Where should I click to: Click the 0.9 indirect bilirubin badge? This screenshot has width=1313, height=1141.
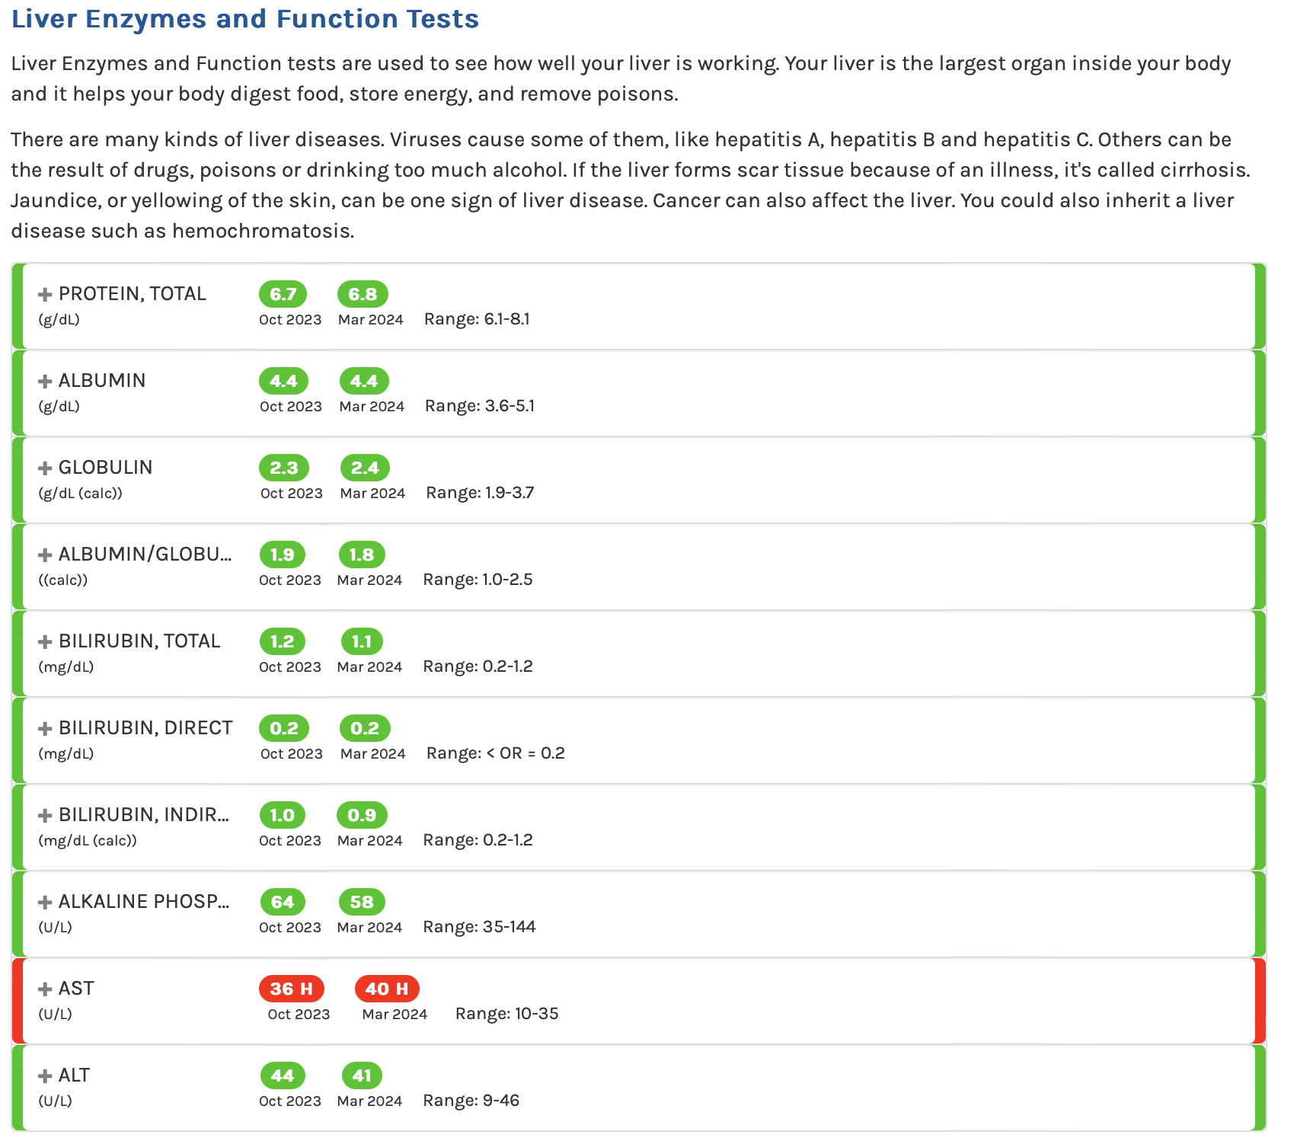point(362,815)
